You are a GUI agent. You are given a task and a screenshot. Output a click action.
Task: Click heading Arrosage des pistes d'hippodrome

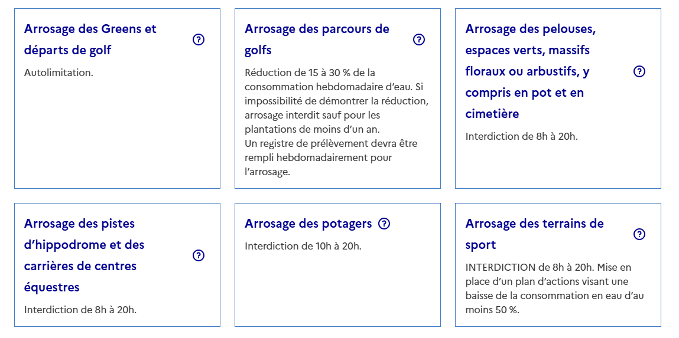click(x=85, y=255)
